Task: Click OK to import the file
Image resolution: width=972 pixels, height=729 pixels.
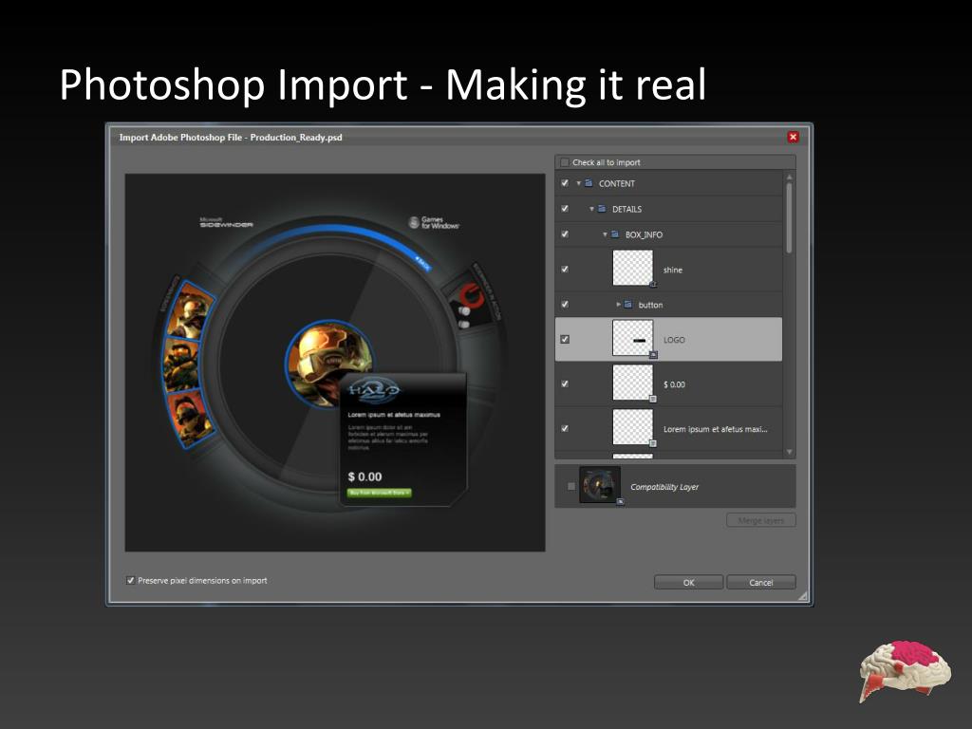Action: (689, 582)
